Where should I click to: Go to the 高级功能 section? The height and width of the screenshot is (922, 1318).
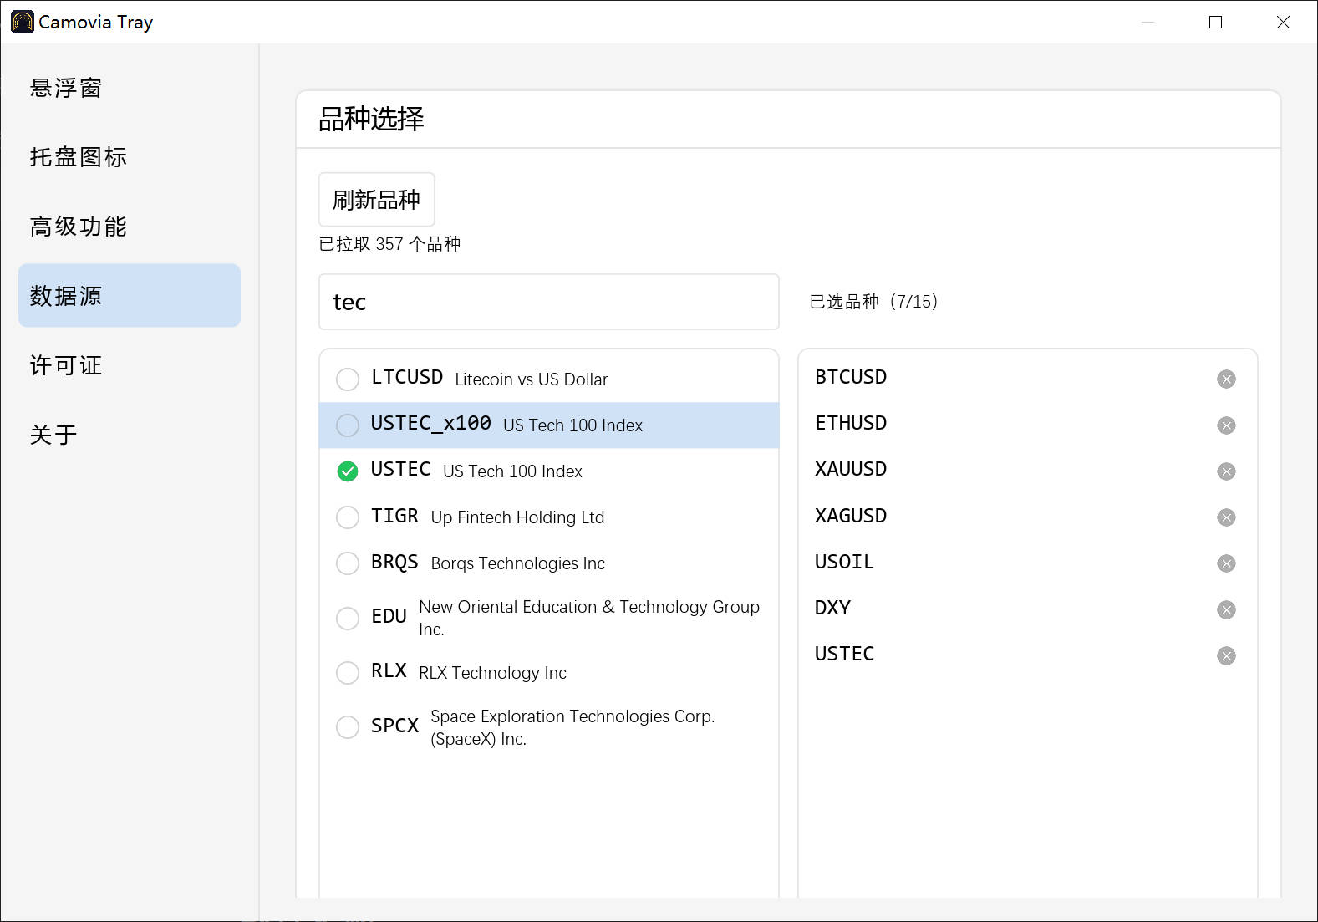click(130, 227)
